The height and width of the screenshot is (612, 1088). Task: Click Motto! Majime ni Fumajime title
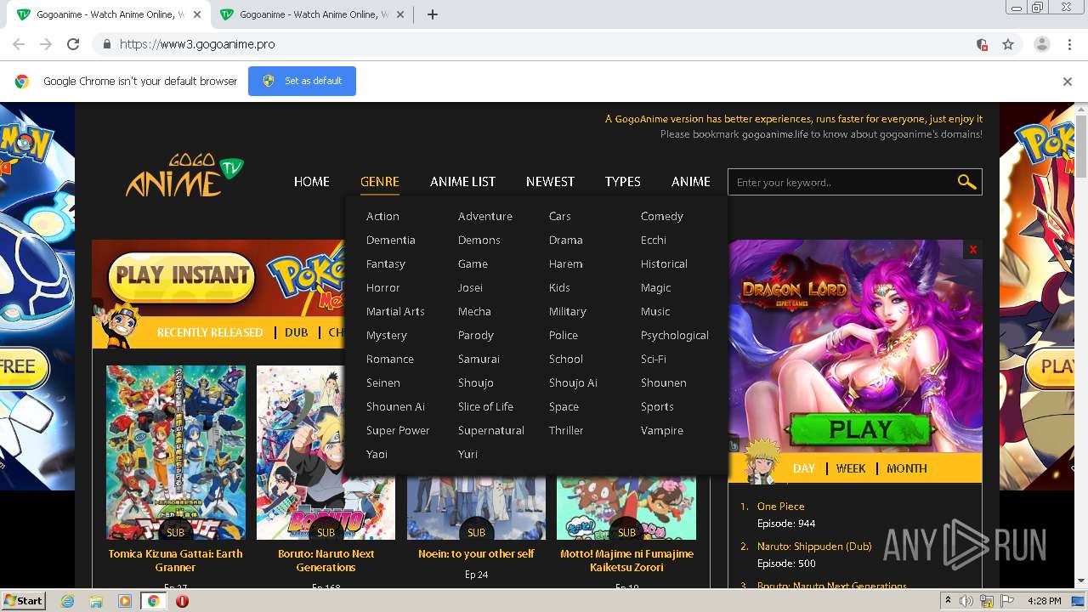626,560
